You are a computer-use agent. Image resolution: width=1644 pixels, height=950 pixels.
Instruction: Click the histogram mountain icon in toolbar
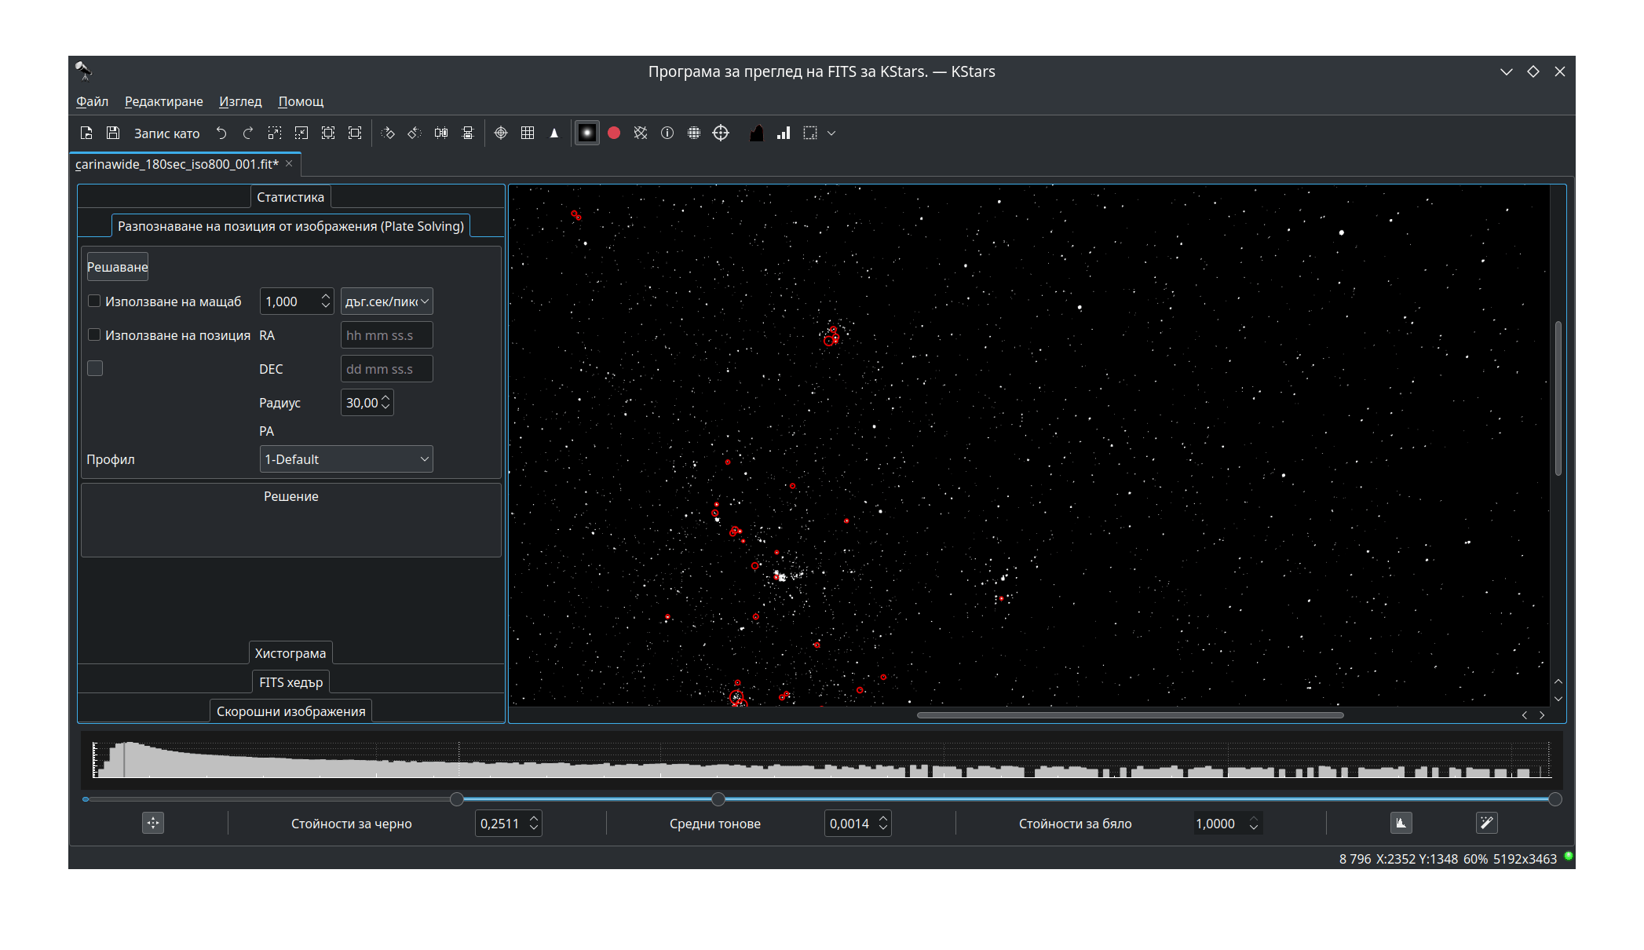[756, 133]
